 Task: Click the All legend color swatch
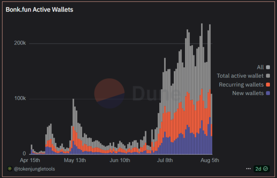click(268, 67)
